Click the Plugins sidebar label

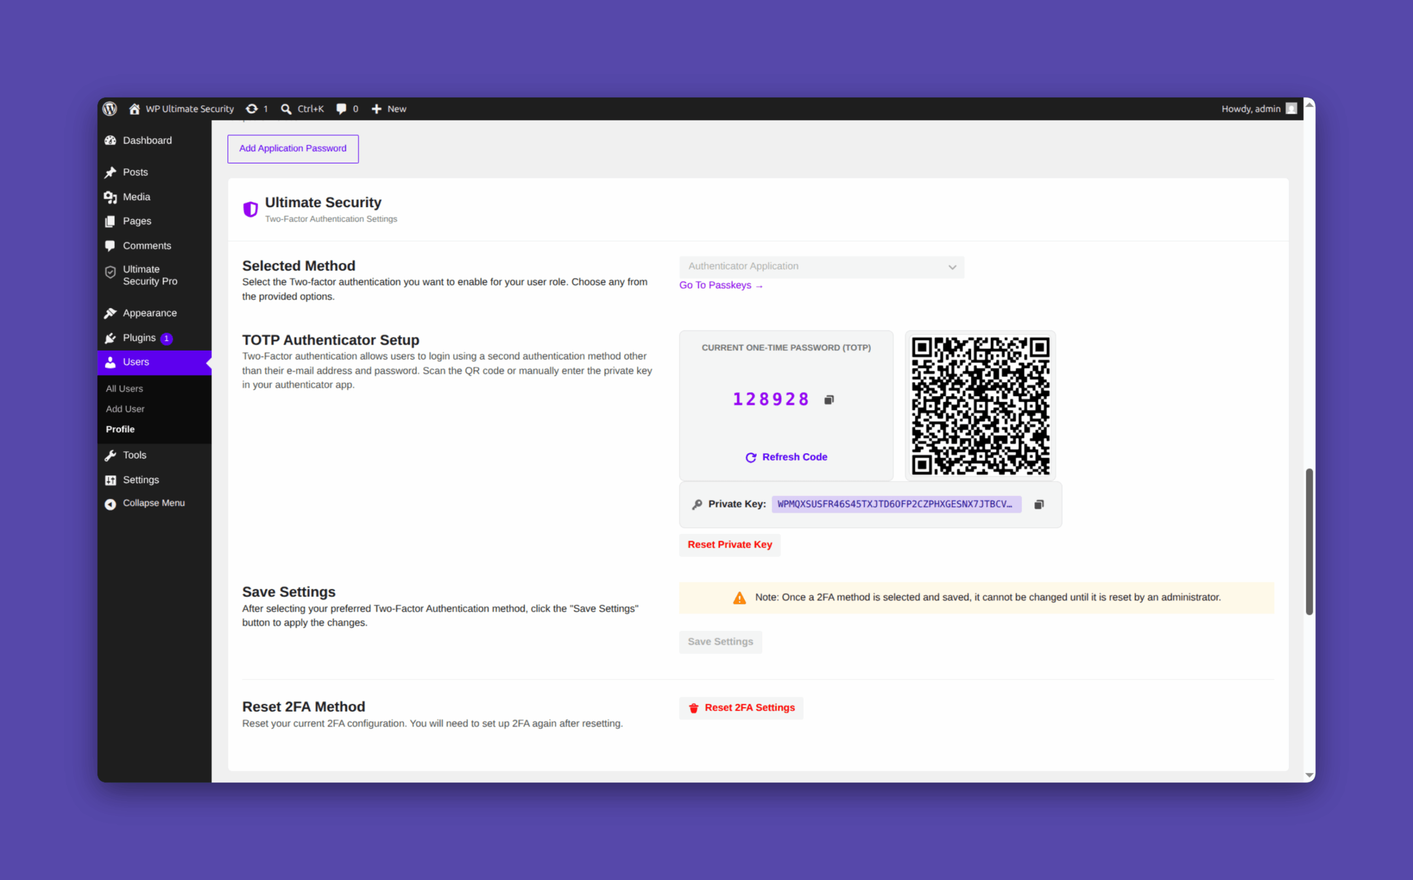[139, 338]
